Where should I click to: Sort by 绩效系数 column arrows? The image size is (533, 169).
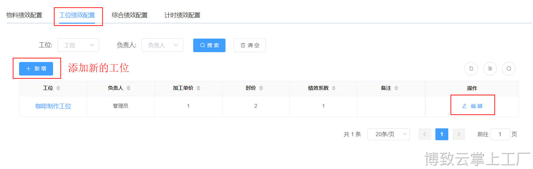[x=334, y=88]
